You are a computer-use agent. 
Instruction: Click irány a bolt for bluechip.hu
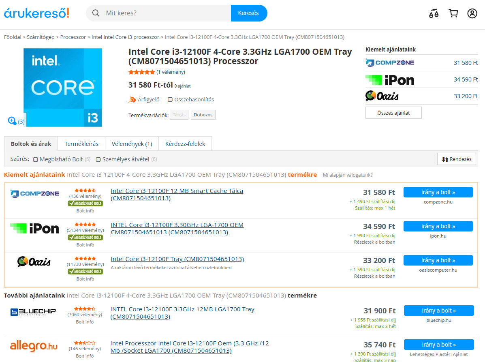click(438, 311)
